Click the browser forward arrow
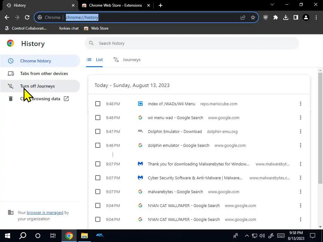Screen dimensions: 323x242 pyautogui.click(x=17, y=18)
